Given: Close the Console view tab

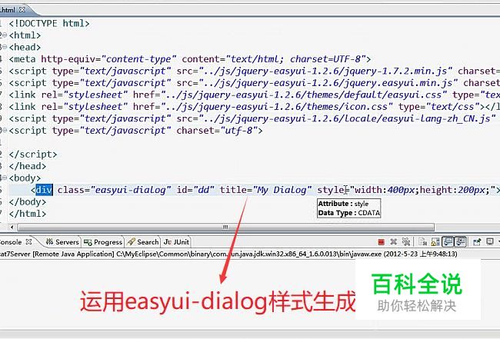Looking at the screenshot, I should [x=28, y=241].
